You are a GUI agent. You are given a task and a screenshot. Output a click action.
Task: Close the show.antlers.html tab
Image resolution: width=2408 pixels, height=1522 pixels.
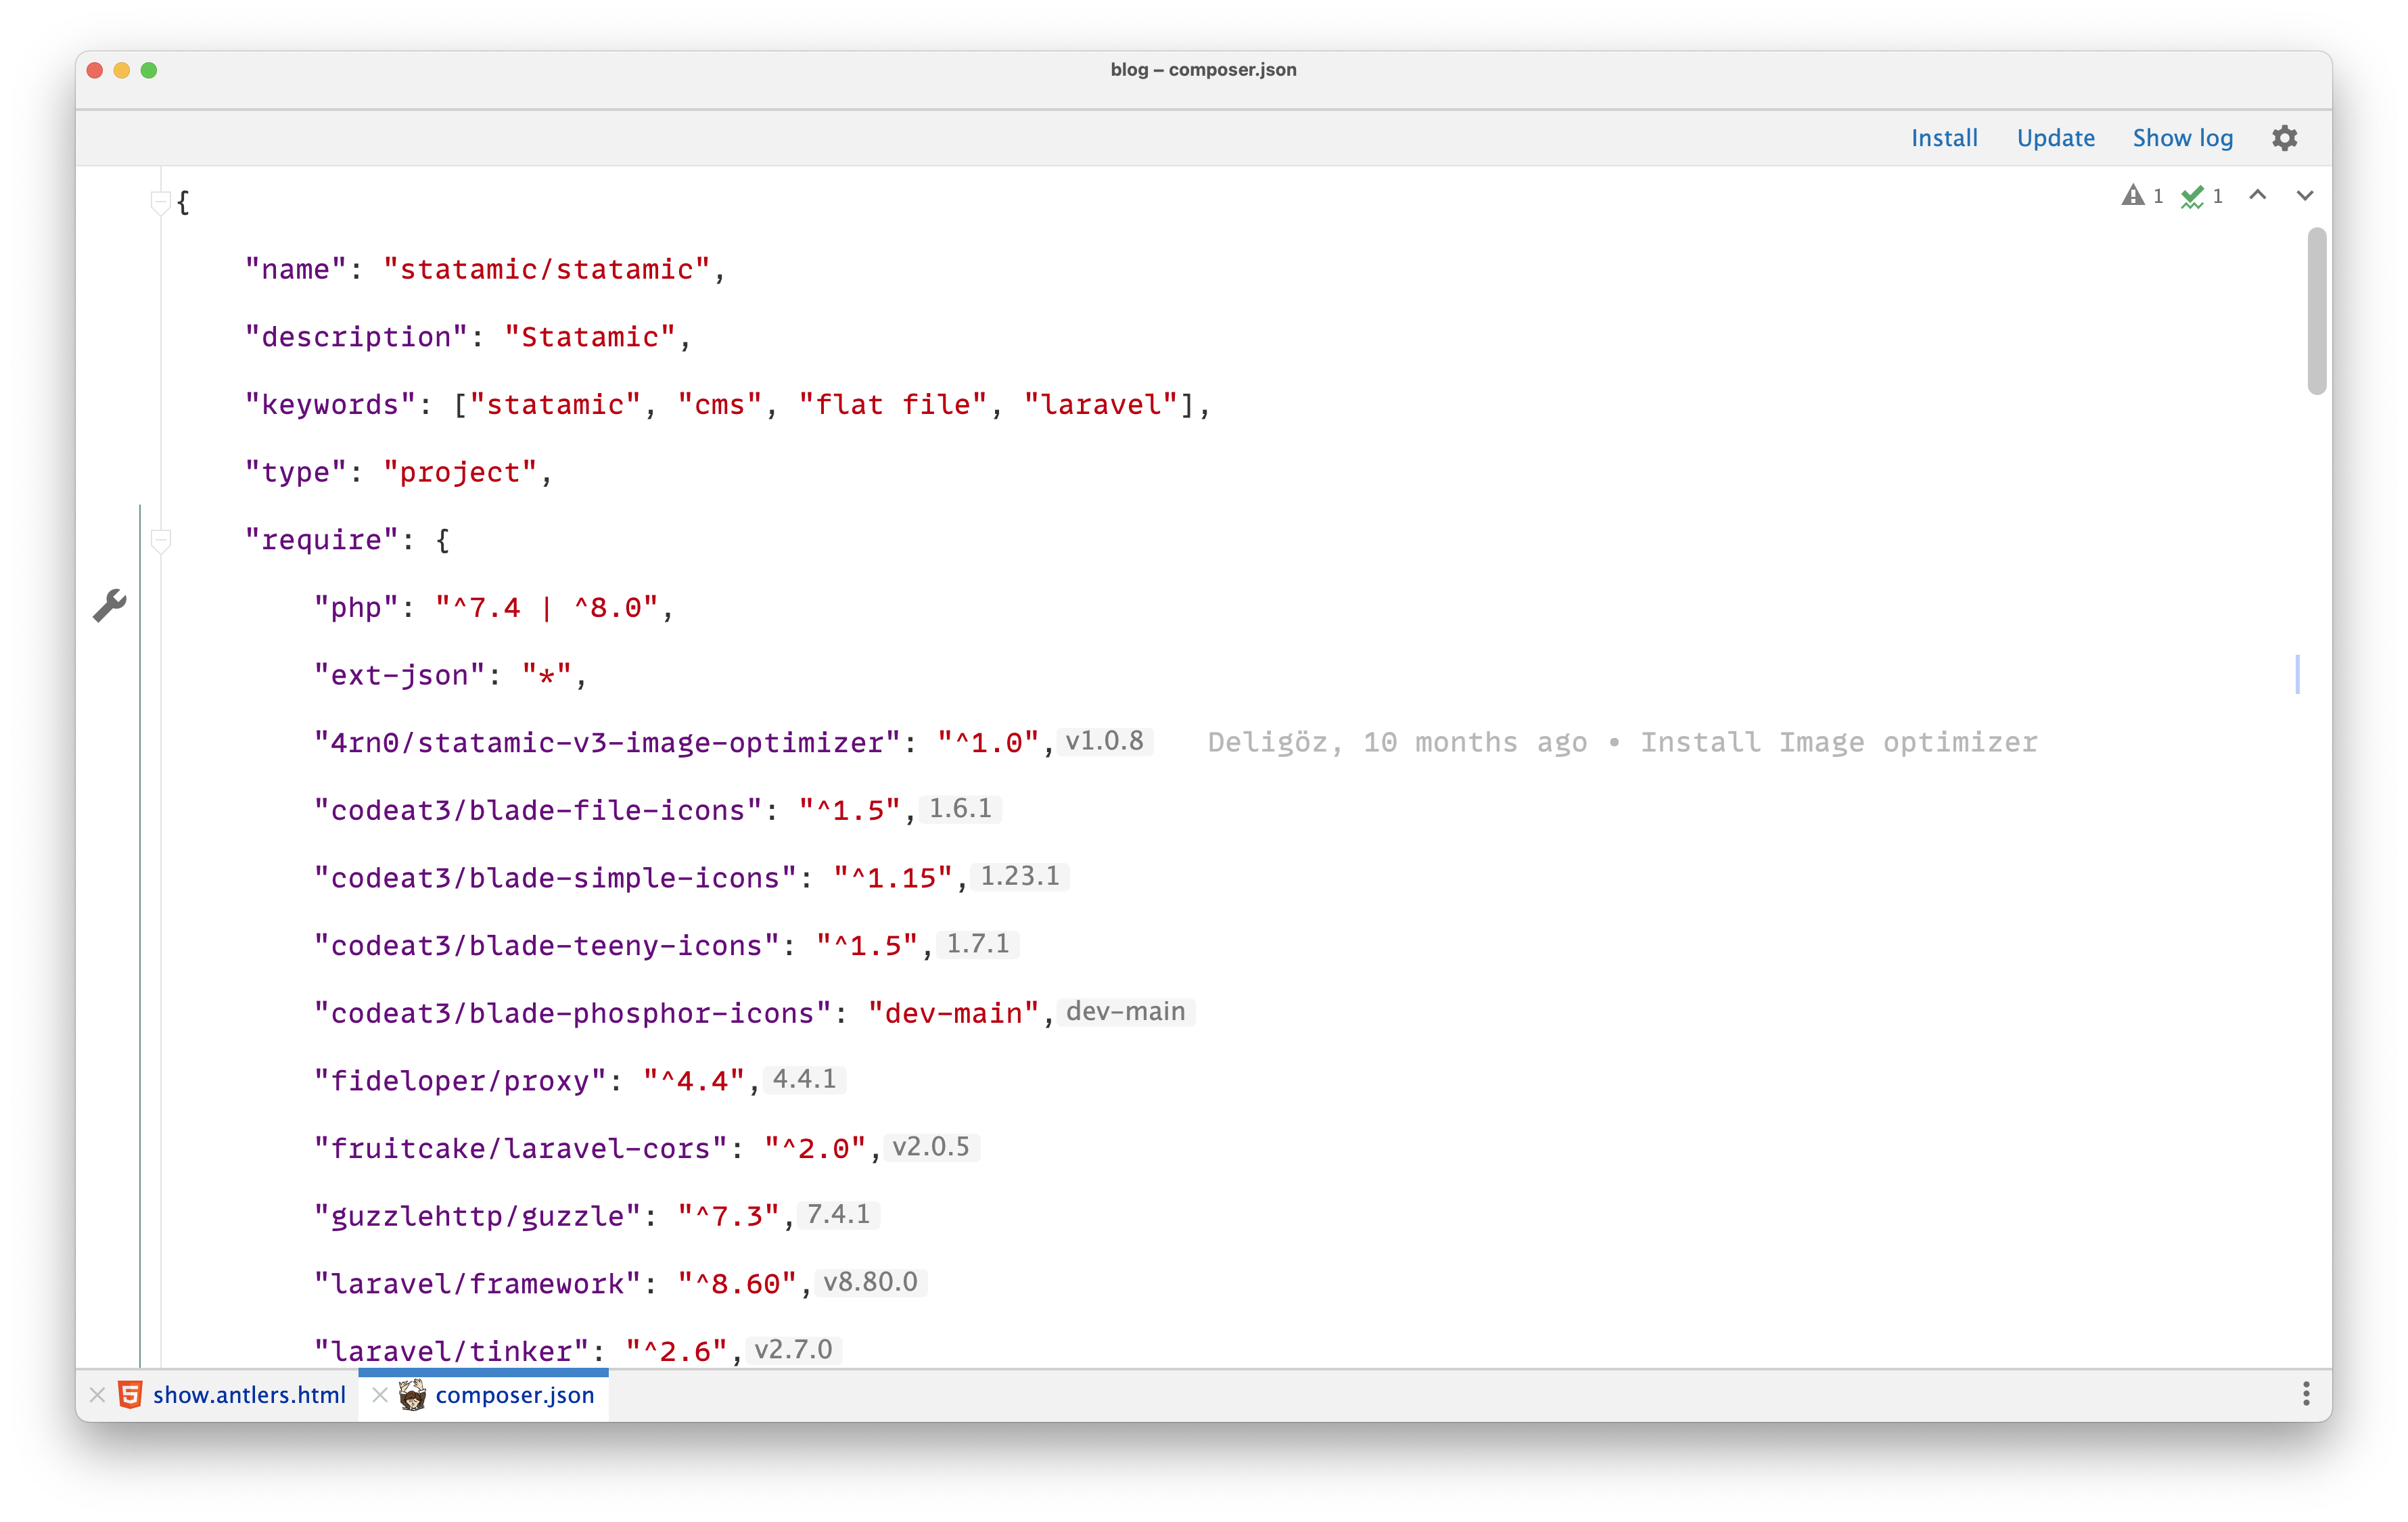coord(97,1394)
